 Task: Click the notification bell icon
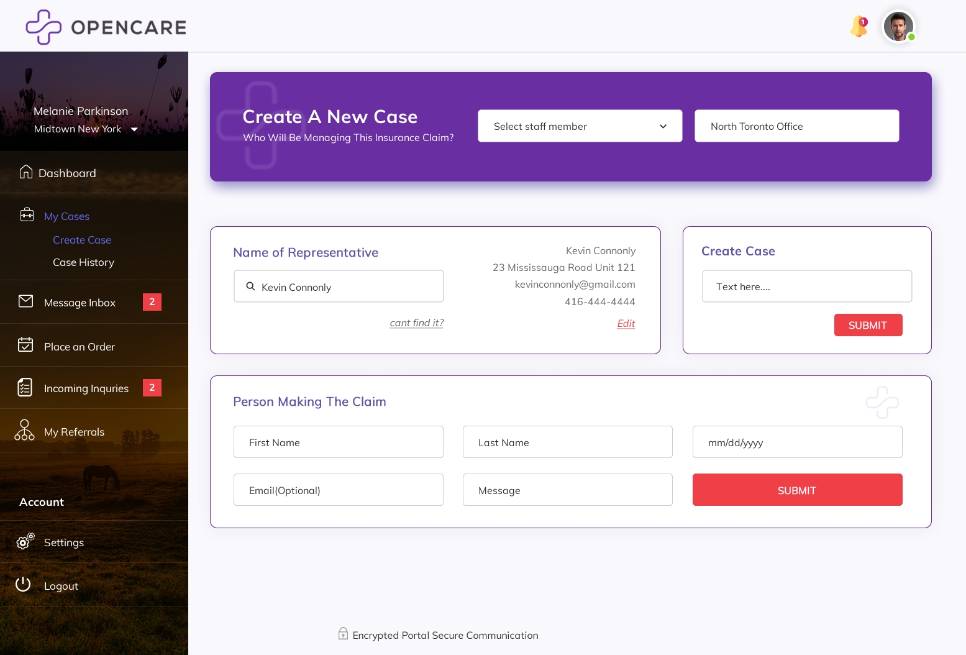click(859, 27)
